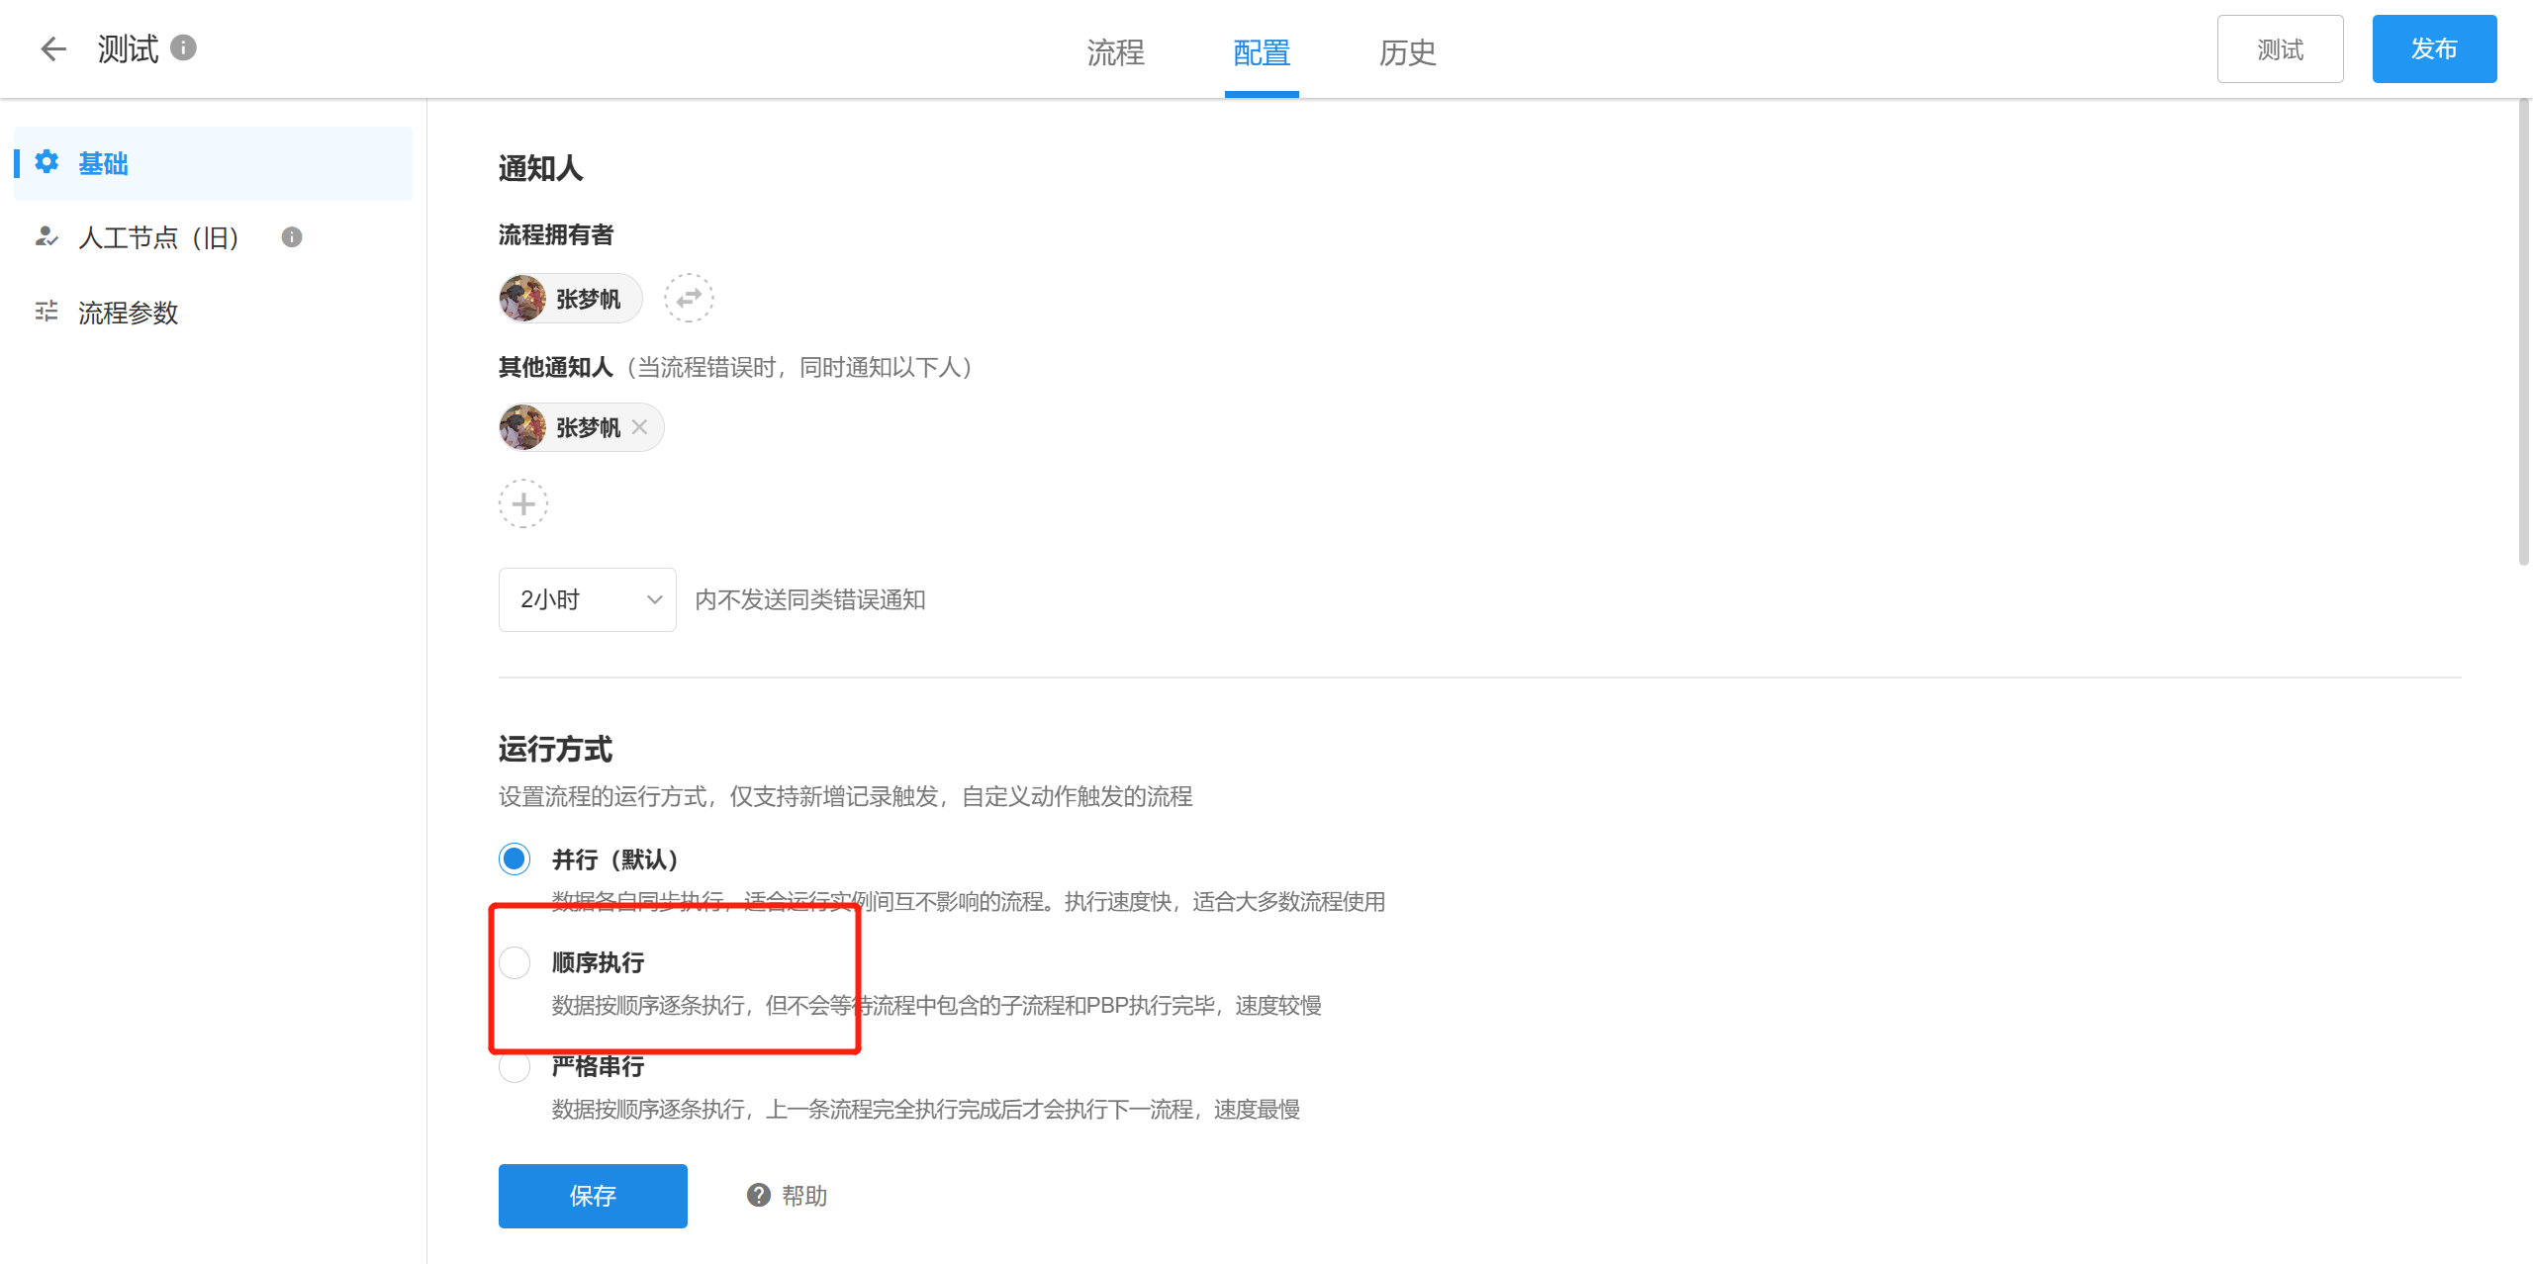
Task: Switch to the 历史 tab
Action: [1407, 51]
